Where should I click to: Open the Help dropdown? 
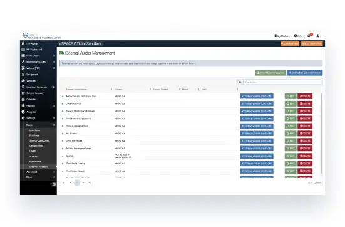299,36
